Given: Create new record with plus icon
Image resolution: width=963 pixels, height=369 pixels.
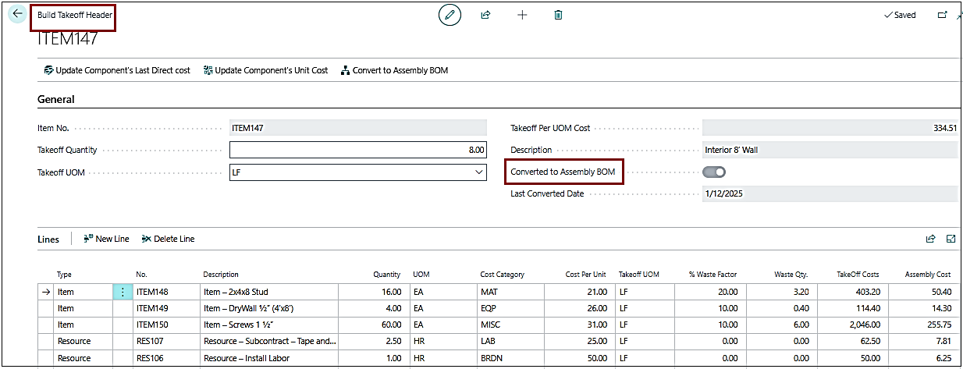Looking at the screenshot, I should coord(522,15).
